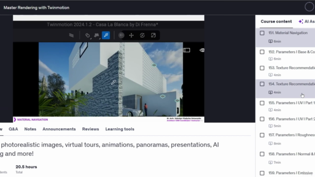Click video icon under 152. Parameters Base
Viewport: 315px width, 177px height.
271,59
